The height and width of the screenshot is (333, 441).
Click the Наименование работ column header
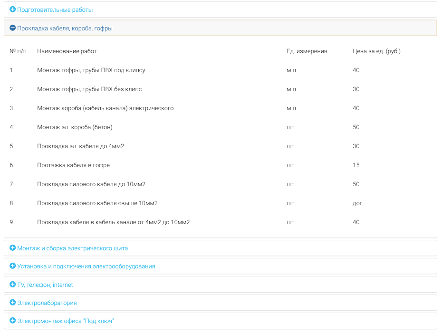click(67, 51)
